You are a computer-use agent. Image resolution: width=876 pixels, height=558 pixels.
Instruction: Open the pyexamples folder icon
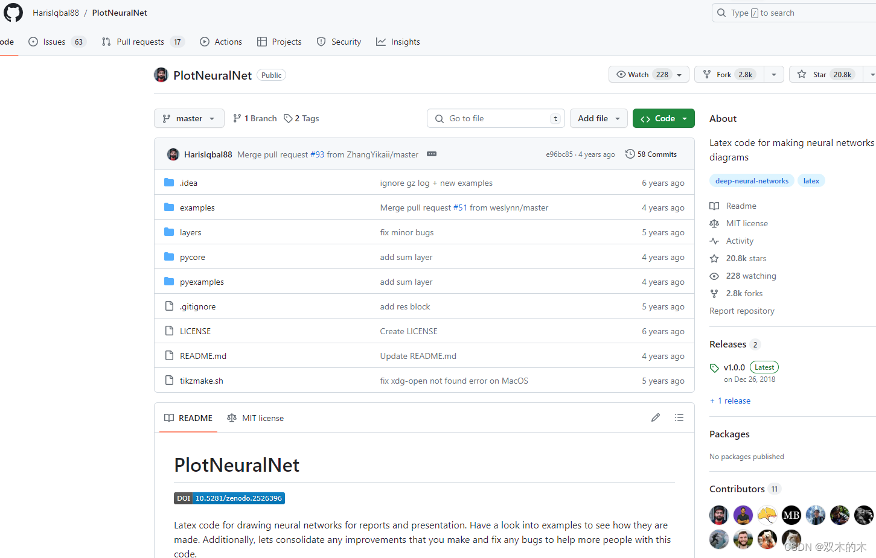coord(169,281)
